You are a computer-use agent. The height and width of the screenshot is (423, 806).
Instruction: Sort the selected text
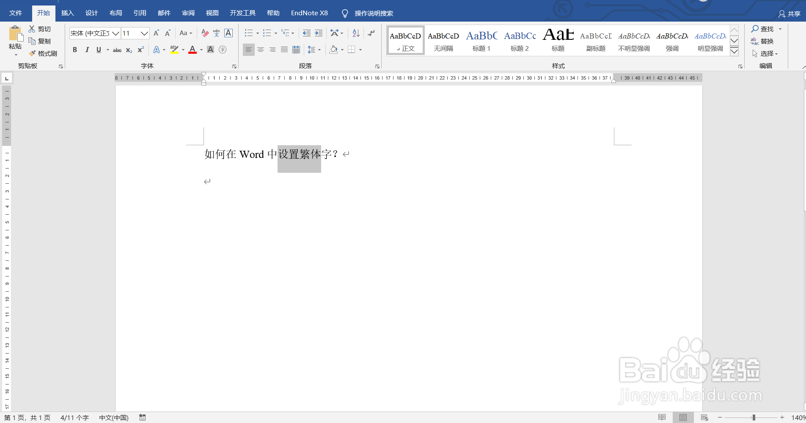356,33
